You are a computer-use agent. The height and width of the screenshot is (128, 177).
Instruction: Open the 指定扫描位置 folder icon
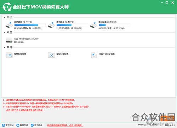tap(51, 55)
